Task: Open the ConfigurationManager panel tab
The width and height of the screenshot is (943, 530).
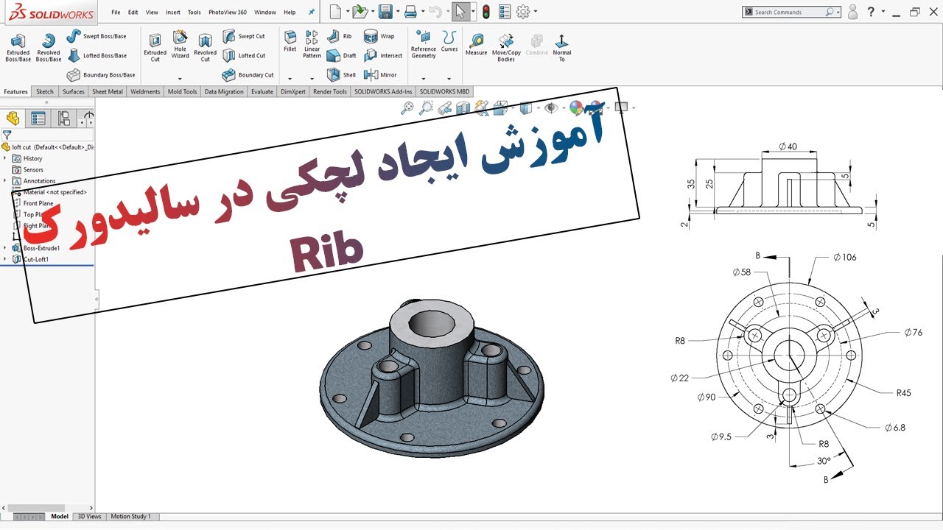Action: [64, 119]
